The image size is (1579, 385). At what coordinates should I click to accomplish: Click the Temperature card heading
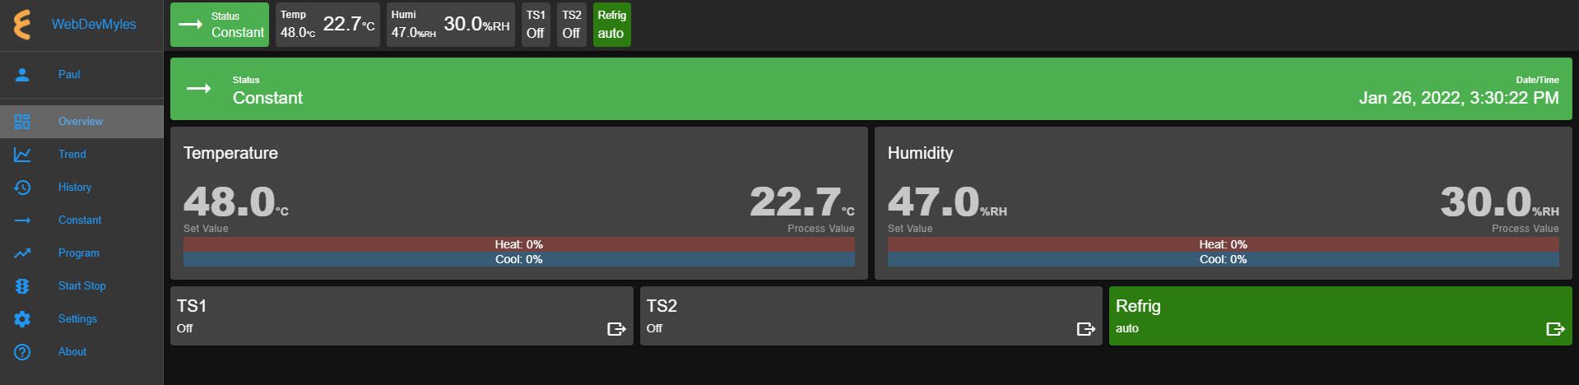230,153
